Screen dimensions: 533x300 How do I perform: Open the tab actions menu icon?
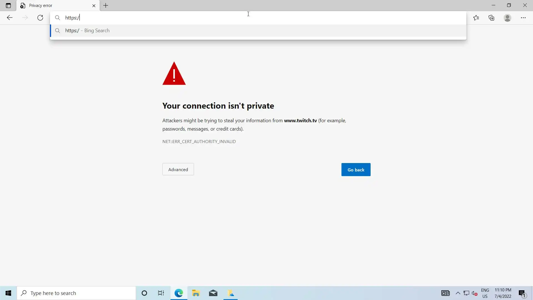click(8, 6)
